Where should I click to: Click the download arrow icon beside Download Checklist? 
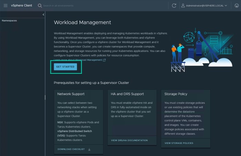tap(90, 149)
